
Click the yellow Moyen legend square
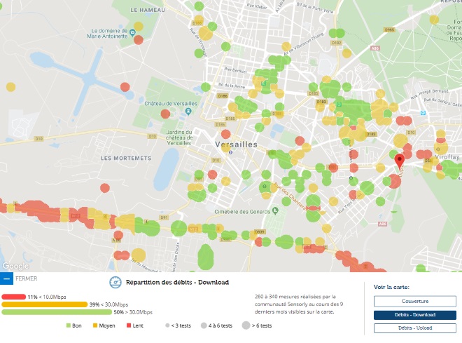tap(95, 325)
